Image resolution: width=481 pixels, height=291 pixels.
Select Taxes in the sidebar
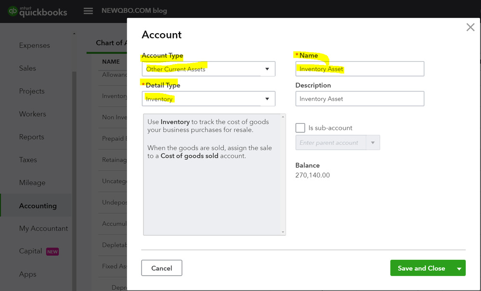coord(28,160)
